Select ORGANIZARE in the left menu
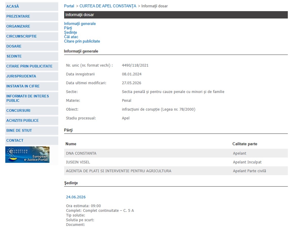Screen dimensions: 304x230 [32, 27]
